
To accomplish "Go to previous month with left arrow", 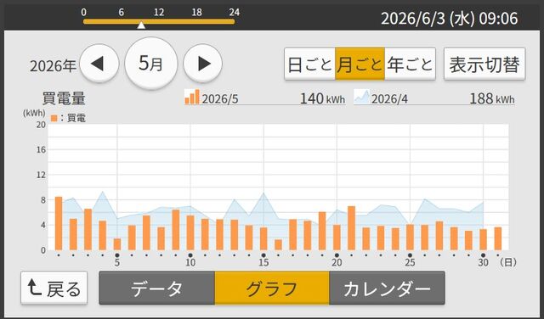I will (x=99, y=64).
